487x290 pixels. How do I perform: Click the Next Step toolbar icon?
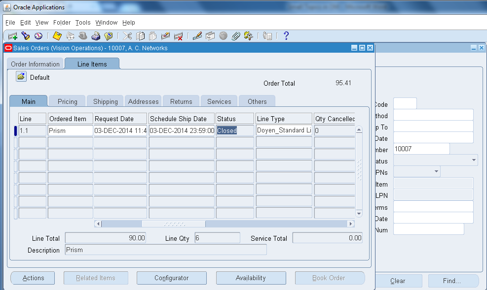(x=70, y=36)
